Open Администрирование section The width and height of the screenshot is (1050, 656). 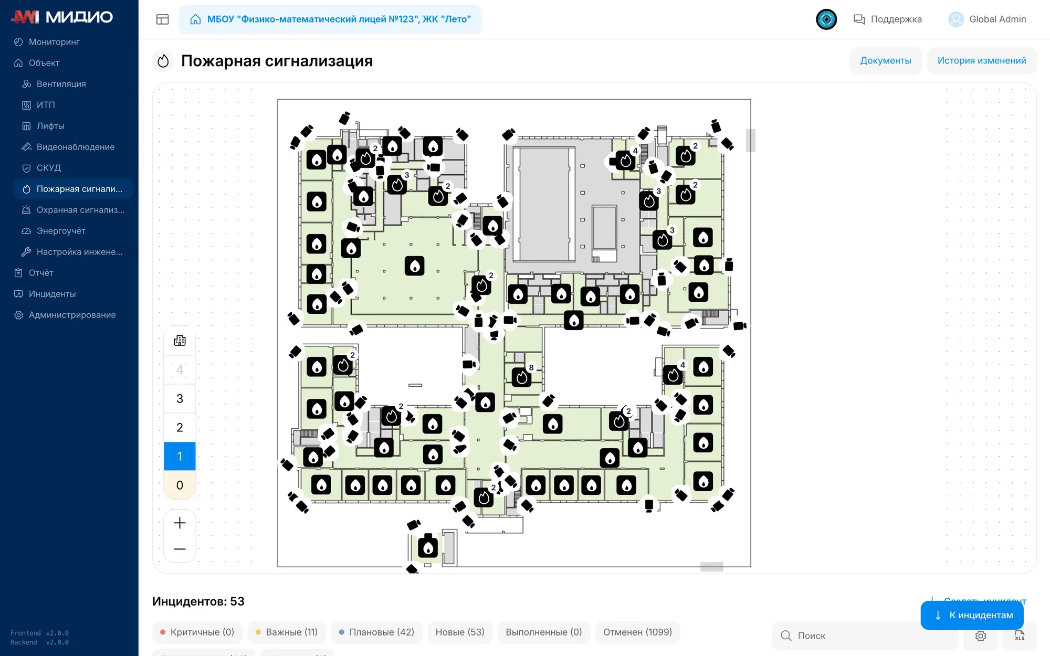tap(72, 315)
